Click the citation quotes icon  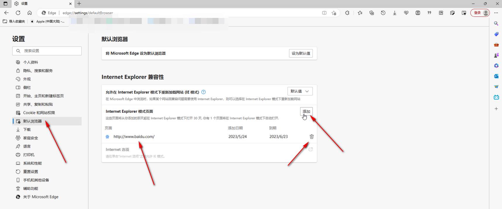(x=429, y=13)
